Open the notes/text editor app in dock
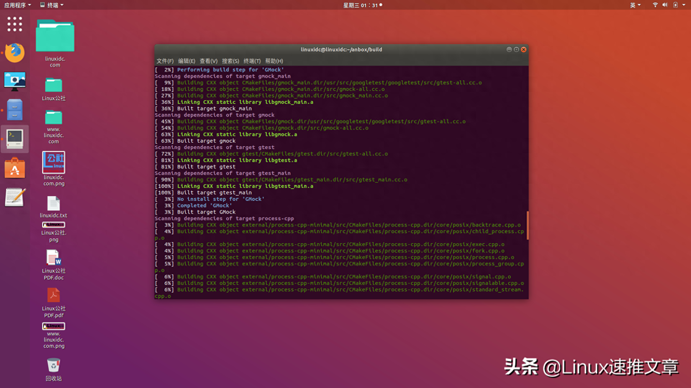 (x=14, y=197)
